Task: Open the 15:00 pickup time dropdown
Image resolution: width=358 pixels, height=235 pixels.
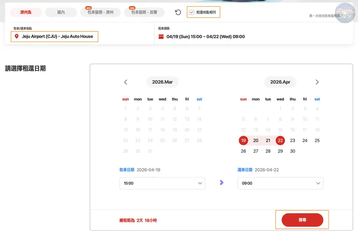Action: pos(162,183)
